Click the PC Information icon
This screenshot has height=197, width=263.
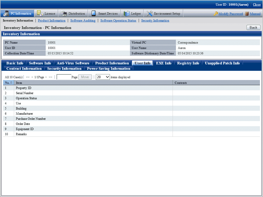point(6,14)
